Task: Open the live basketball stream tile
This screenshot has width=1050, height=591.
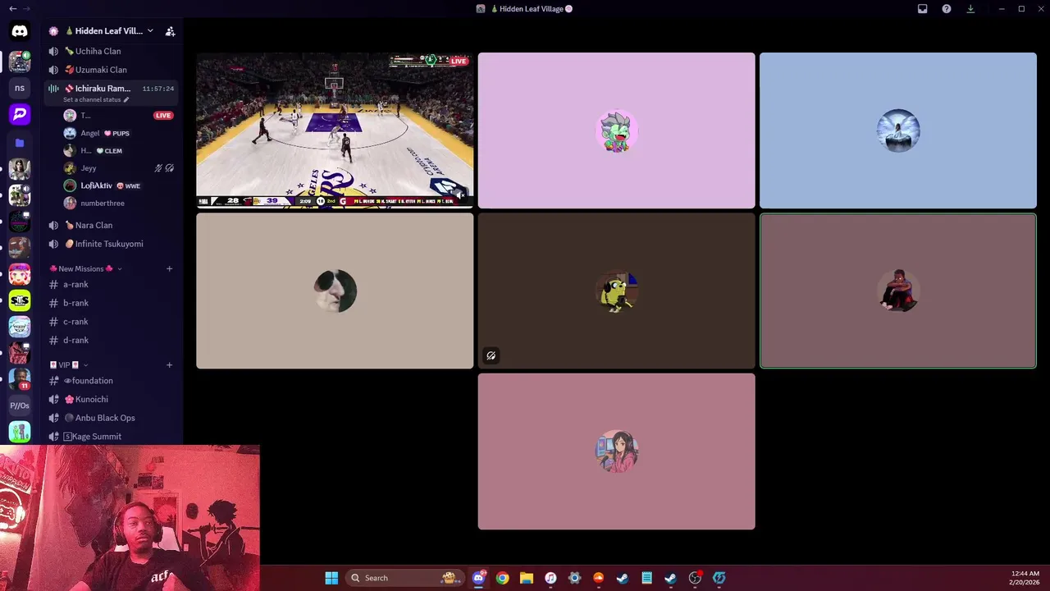Action: (x=335, y=131)
